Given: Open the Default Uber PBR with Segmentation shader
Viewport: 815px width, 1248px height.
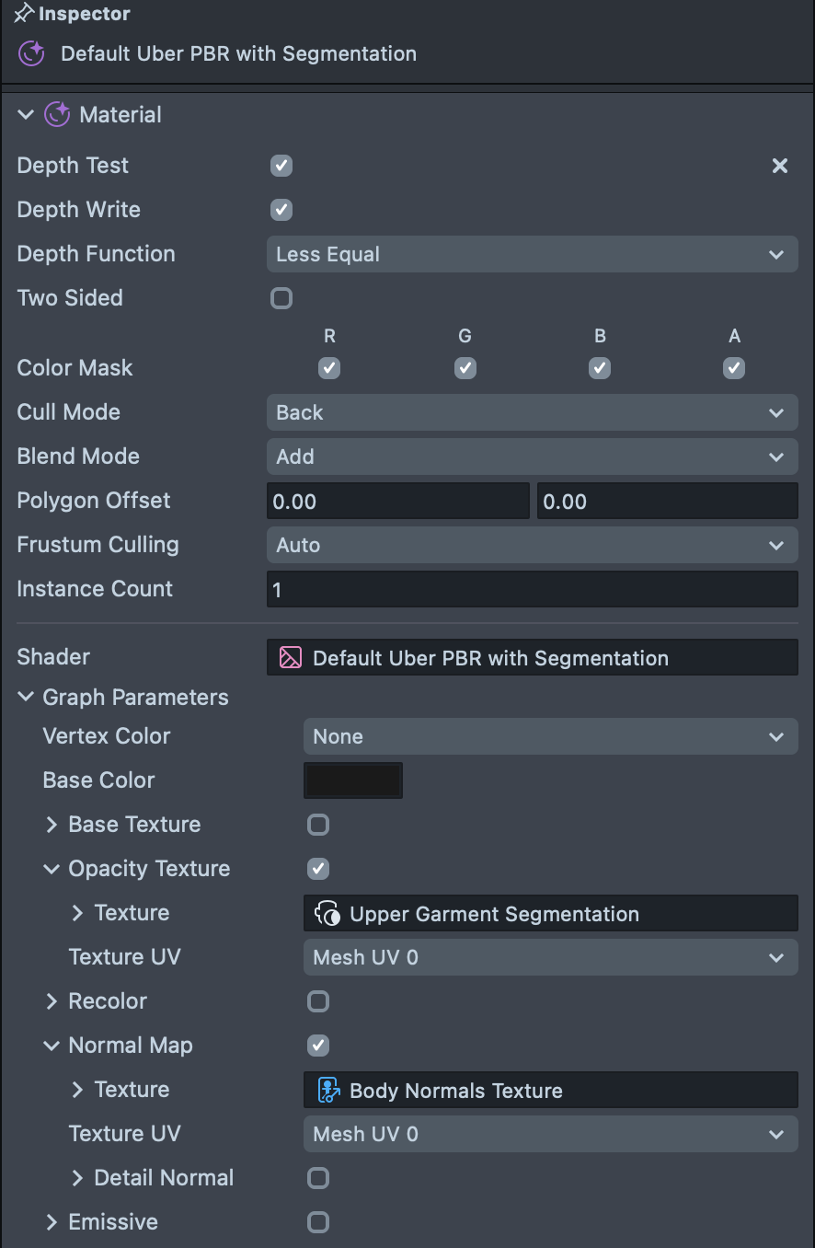Looking at the screenshot, I should click(x=532, y=657).
